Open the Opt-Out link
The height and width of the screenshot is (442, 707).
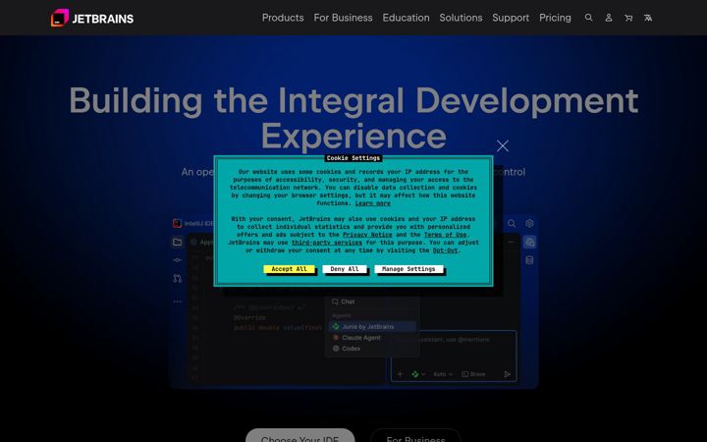tap(445, 250)
